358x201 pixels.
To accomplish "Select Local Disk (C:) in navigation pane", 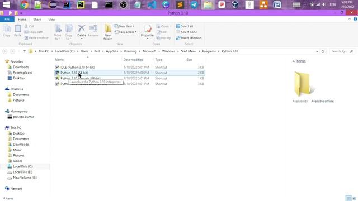I will coord(22,166).
